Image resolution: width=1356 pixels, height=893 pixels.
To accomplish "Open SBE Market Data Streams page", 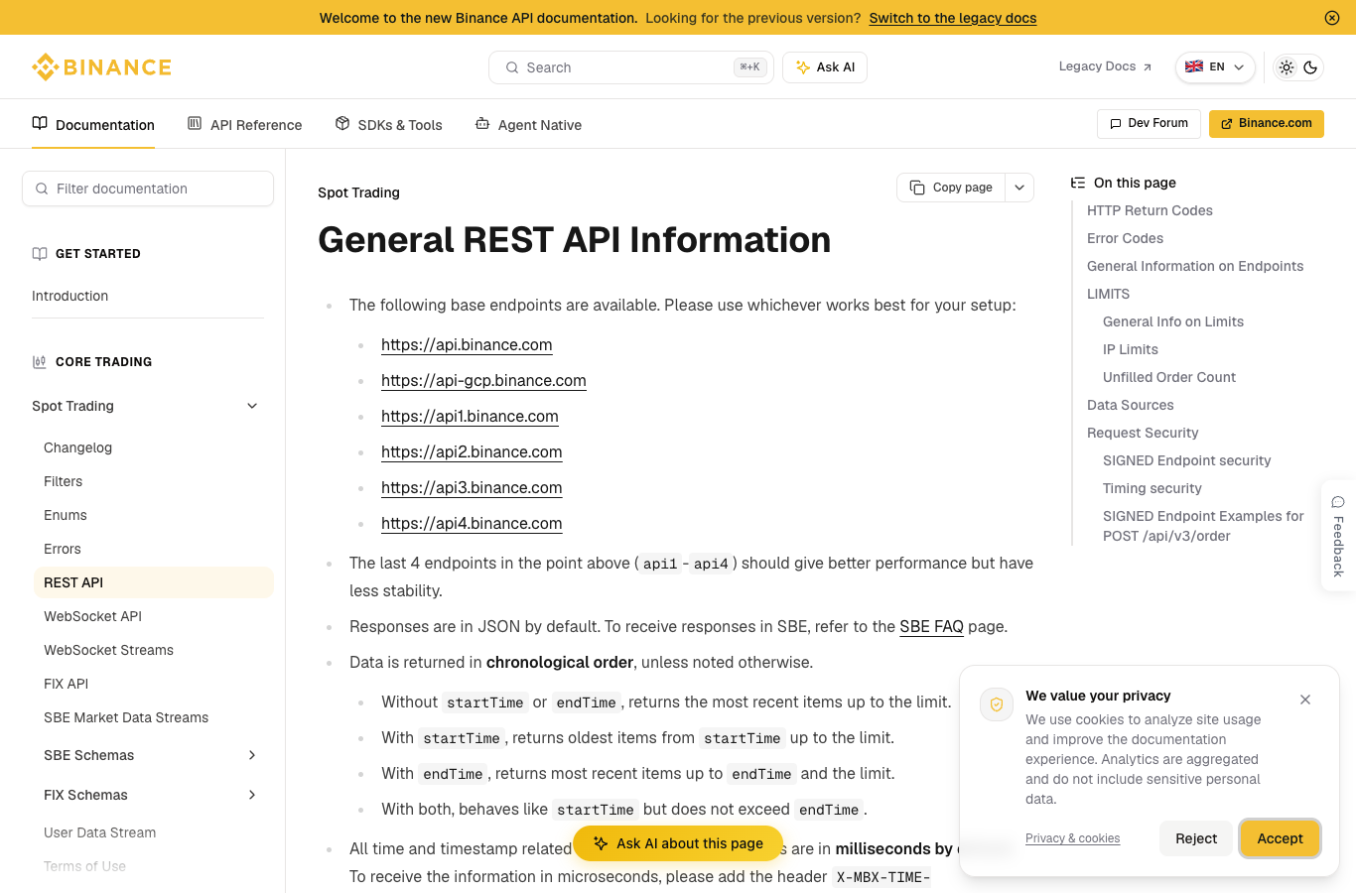I will (x=126, y=717).
